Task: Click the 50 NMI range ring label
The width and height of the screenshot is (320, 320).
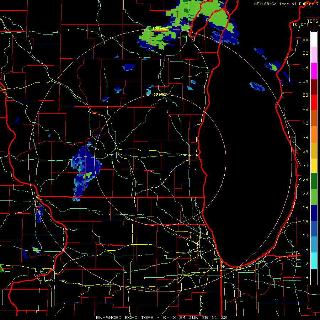Action: 160,94
